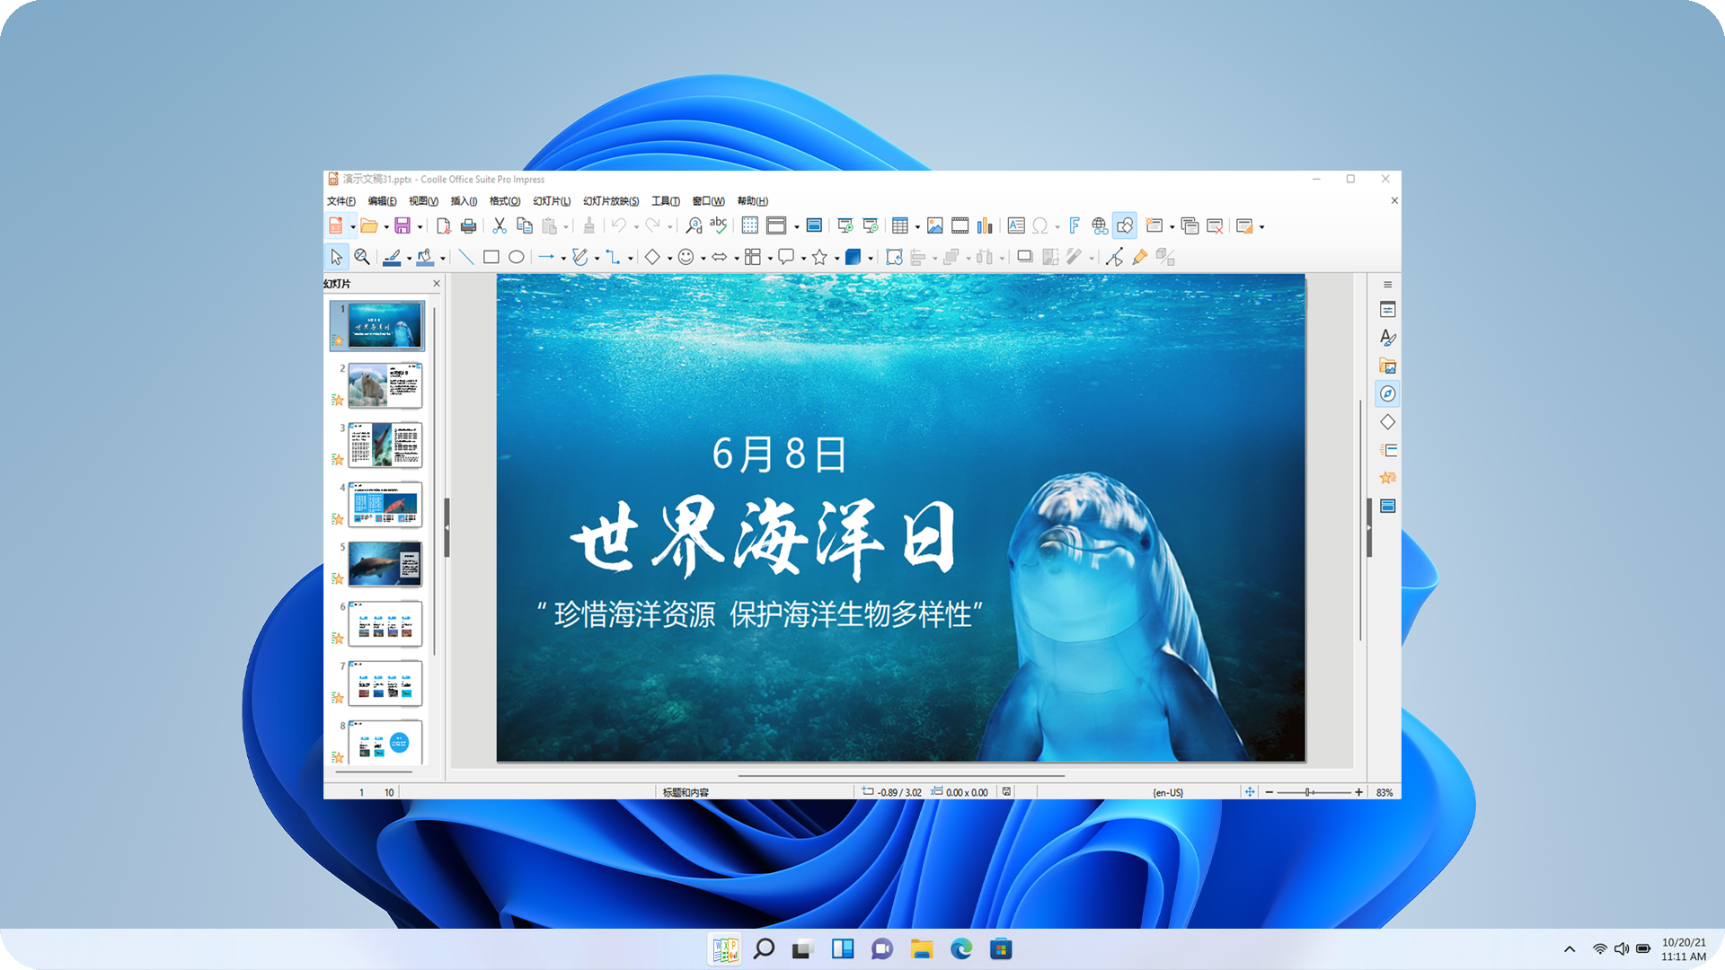Open display views dropdown arrow

click(x=796, y=227)
